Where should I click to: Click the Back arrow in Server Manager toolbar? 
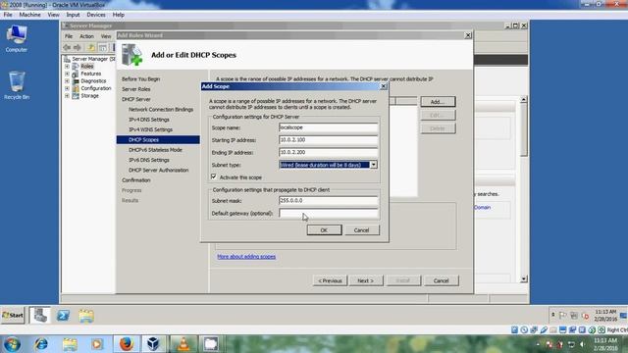(67, 47)
